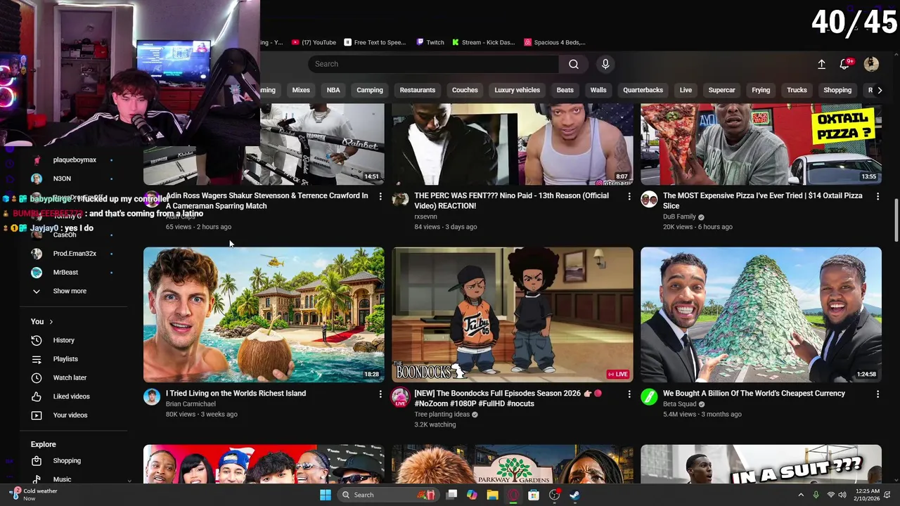Select the Luxury vehicles filter chip

tap(517, 90)
